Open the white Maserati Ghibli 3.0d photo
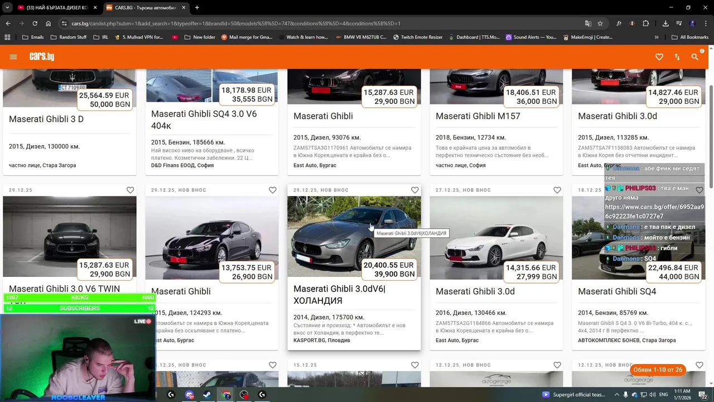Image resolution: width=714 pixels, height=402 pixels. click(496, 237)
